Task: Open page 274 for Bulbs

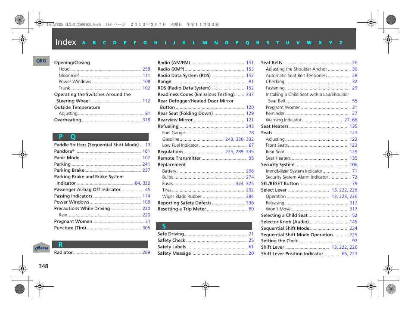Action: point(250,177)
